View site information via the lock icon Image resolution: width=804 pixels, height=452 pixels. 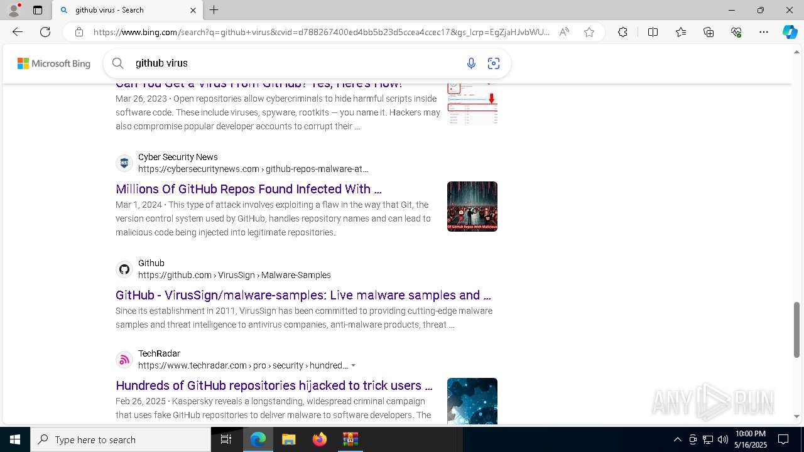(x=79, y=32)
